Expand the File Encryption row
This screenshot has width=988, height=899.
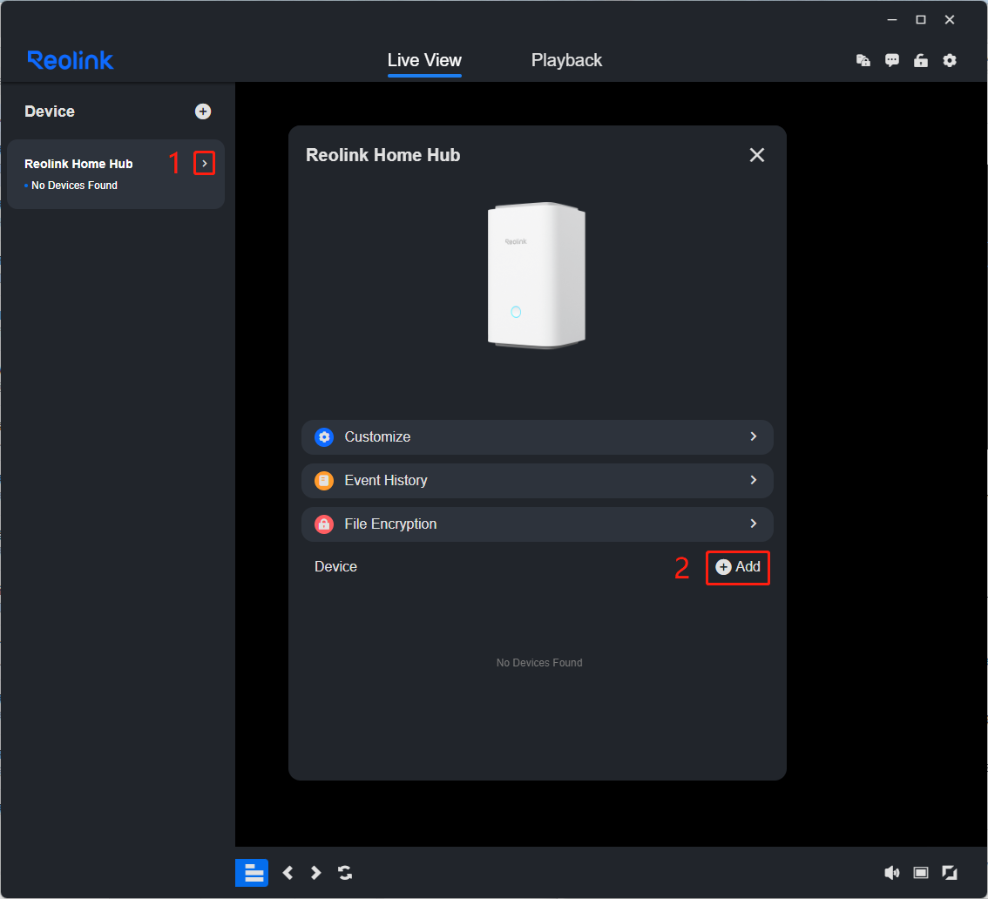(753, 524)
